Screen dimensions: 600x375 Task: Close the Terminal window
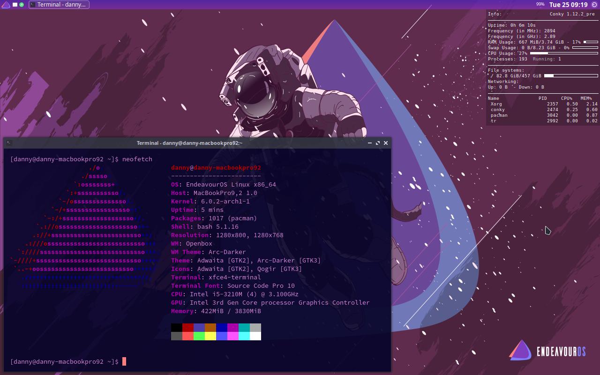click(386, 143)
